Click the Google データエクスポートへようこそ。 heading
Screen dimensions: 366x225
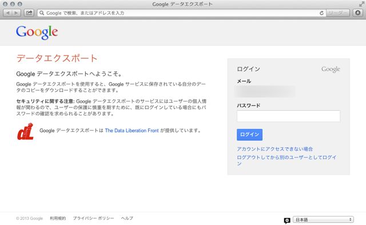tap(69, 74)
